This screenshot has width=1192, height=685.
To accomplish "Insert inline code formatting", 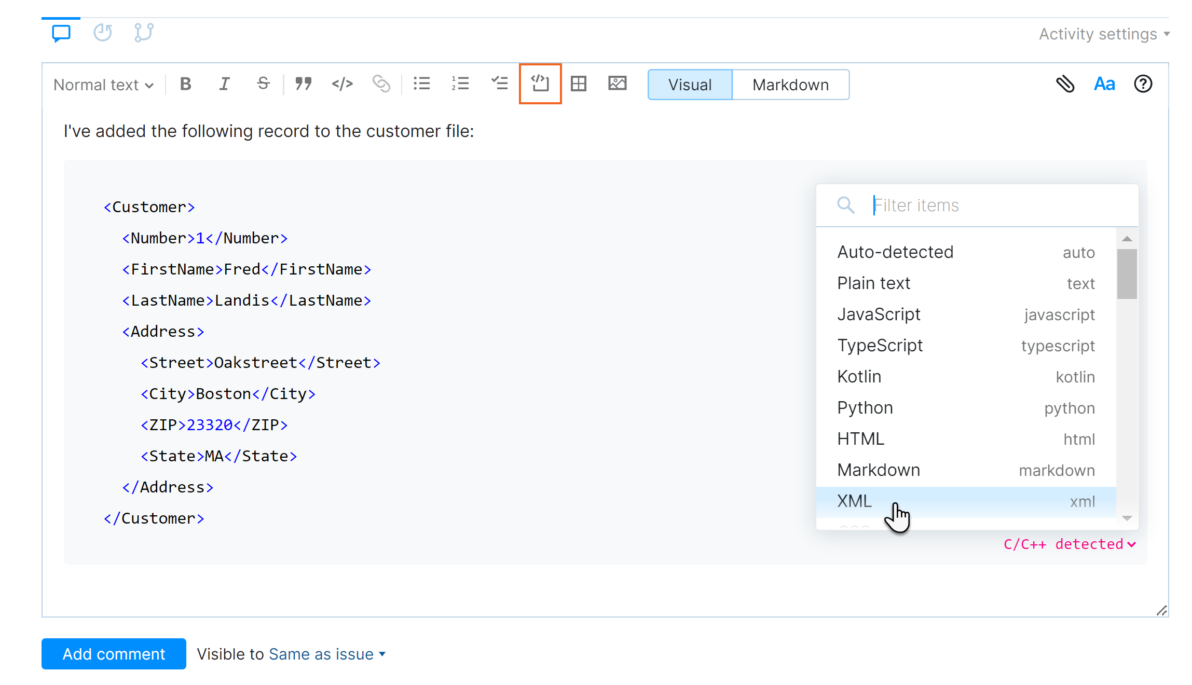I will point(342,84).
